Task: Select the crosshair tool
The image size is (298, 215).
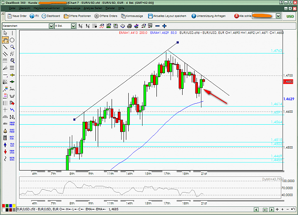Action: tap(5, 110)
